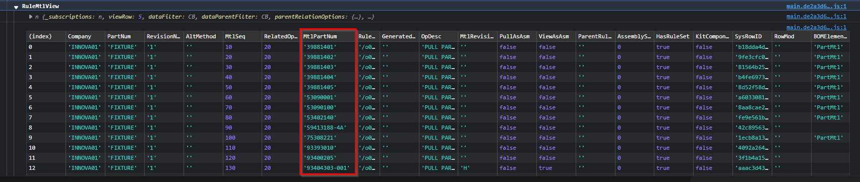The image size is (860, 182).
Task: Click SysRowID cell '81564b25...'
Action: [x=753, y=67]
